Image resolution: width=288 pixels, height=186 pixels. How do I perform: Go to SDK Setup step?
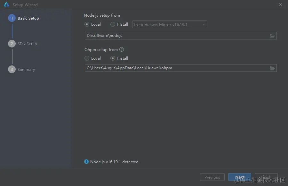(x=23, y=44)
